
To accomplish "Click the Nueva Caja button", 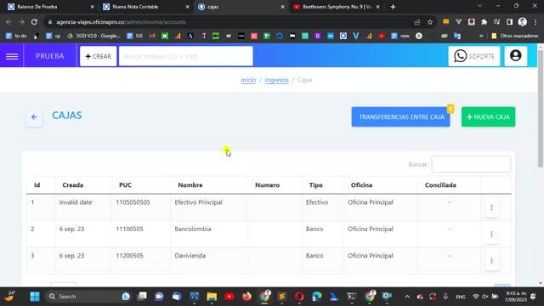I will coord(488,117).
